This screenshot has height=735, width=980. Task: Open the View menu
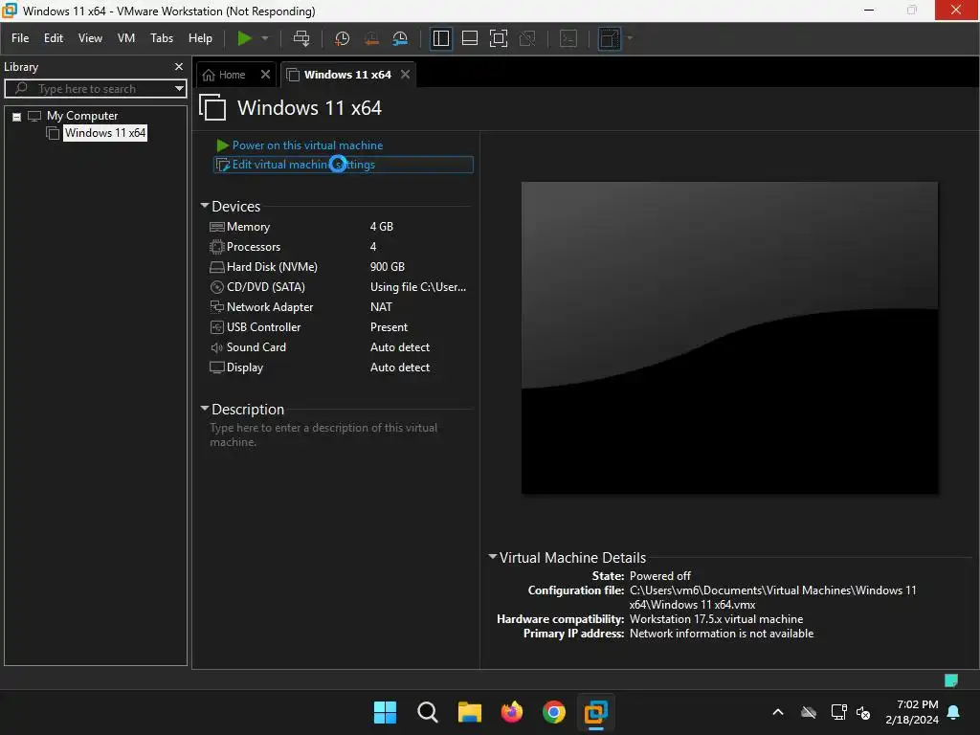[x=90, y=38]
